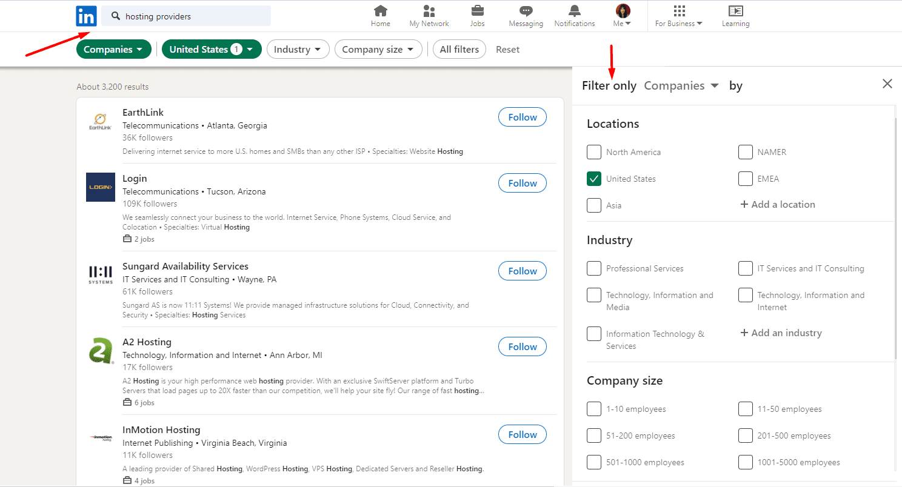Check the NAMER location

[746, 152]
